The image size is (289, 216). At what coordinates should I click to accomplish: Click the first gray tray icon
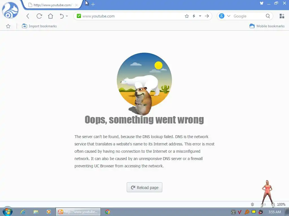coord(233,212)
